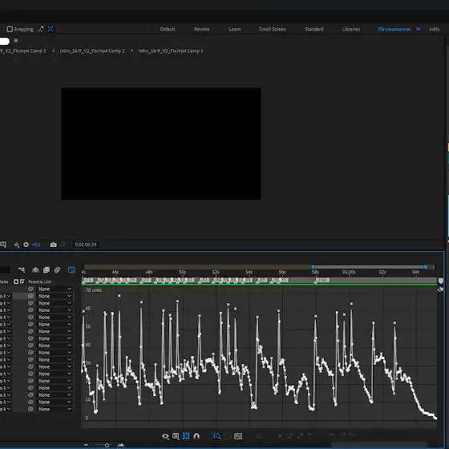This screenshot has width=449, height=449.
Task: Click the viewer icon left of the color channels icon
Action: click(x=3, y=245)
